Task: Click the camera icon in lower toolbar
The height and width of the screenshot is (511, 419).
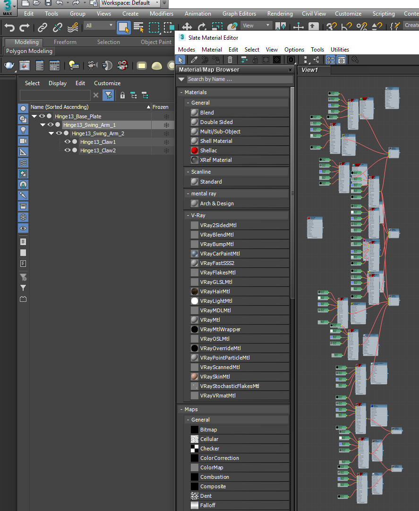Action: pyautogui.click(x=93, y=65)
